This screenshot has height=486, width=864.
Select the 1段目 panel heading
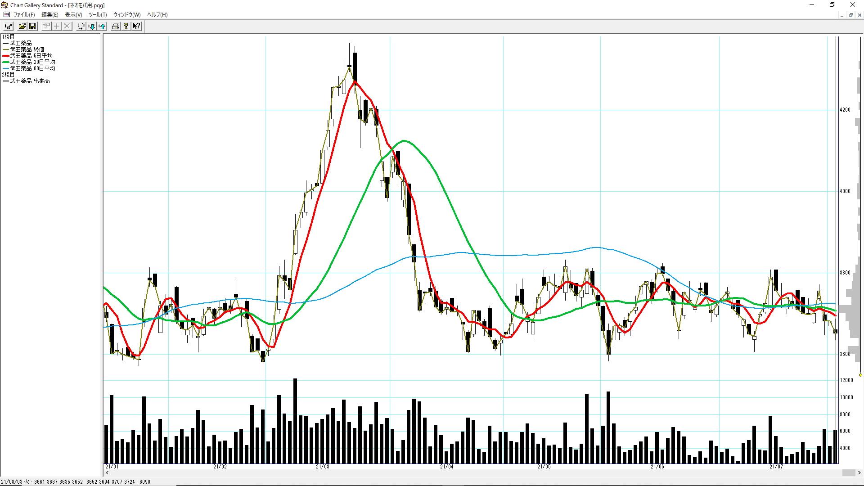coord(8,37)
